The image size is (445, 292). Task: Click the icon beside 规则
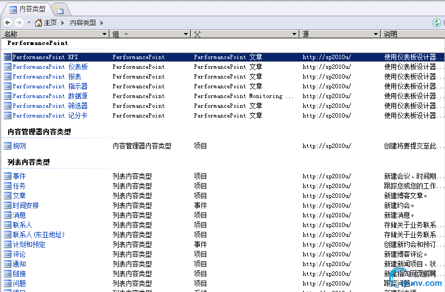coord(8,146)
